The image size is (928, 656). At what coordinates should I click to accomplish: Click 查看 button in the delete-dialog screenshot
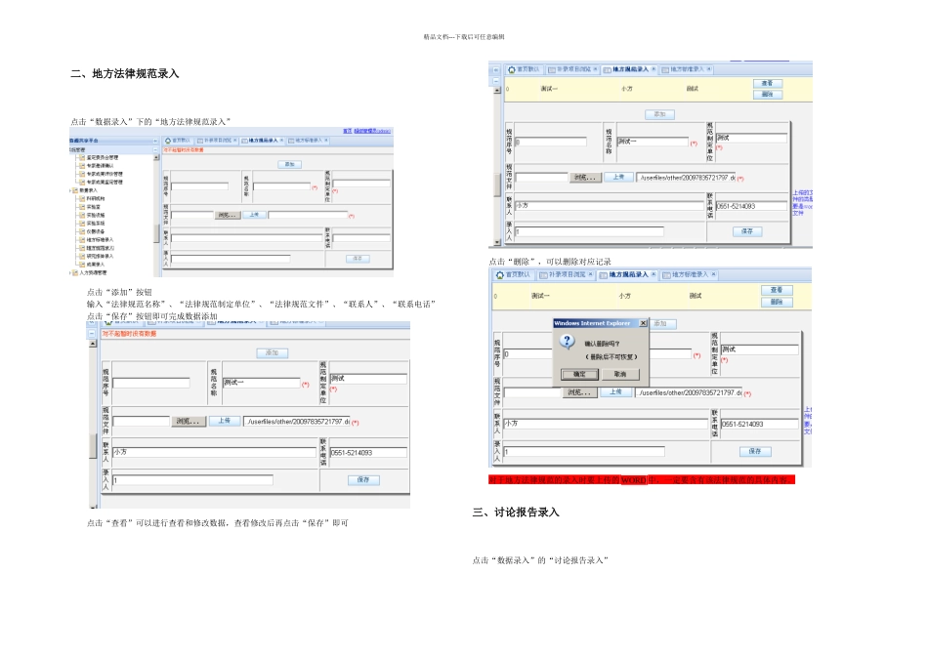click(x=777, y=290)
